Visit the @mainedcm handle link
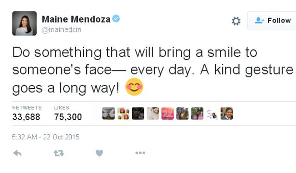Screen dimensions: 296x173 tap(62, 30)
